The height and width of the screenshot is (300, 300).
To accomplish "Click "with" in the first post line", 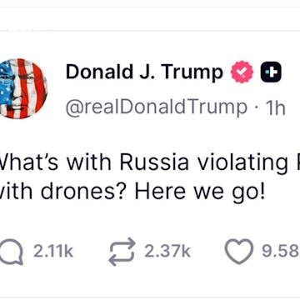I will click(x=89, y=162).
